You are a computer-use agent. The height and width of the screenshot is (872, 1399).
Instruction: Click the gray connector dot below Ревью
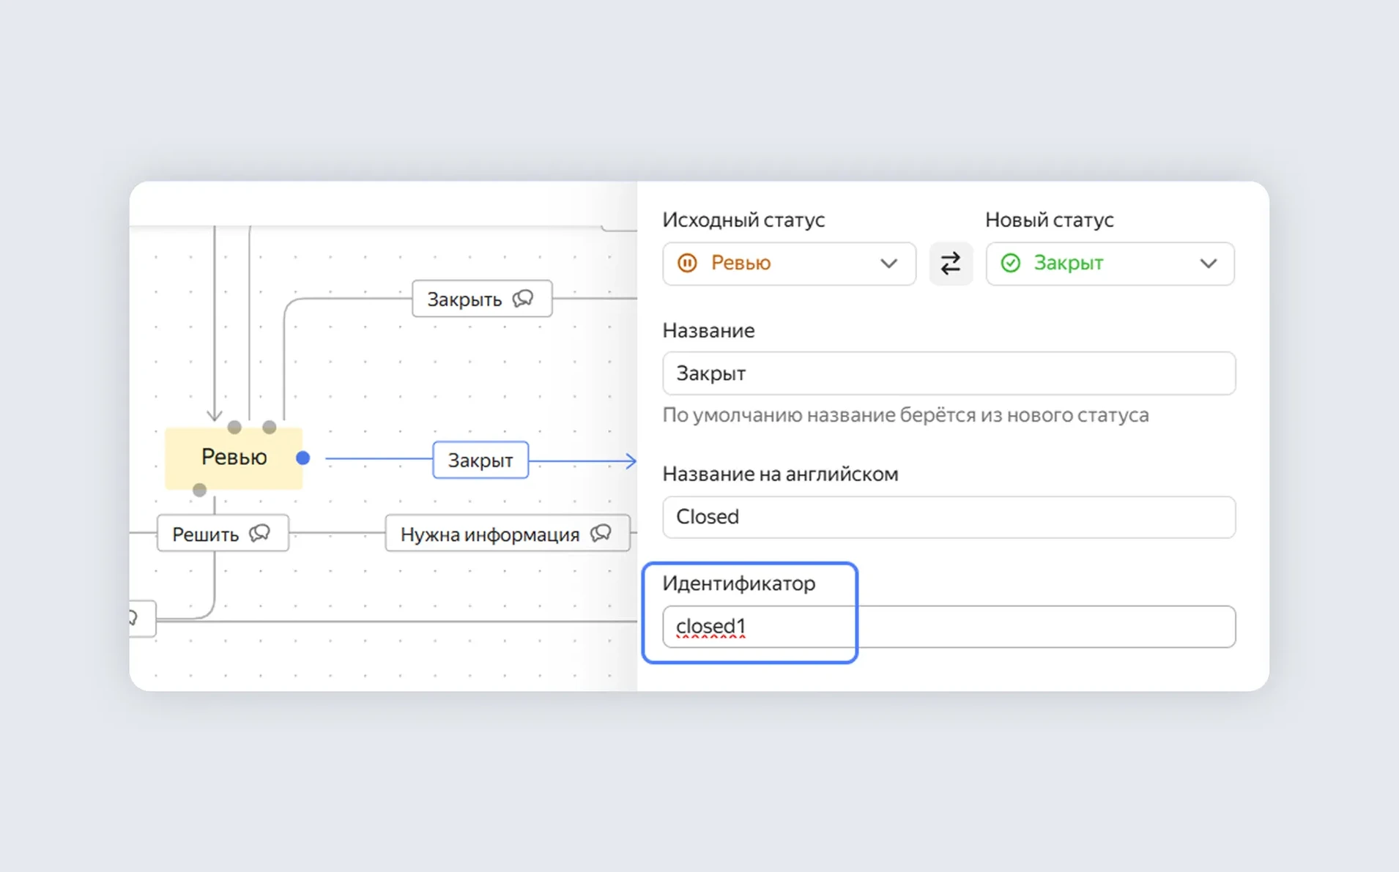pyautogui.click(x=199, y=490)
